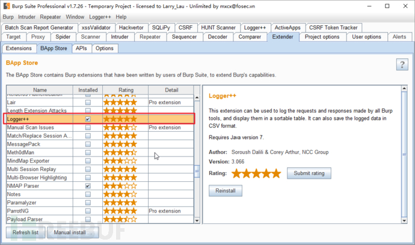Screen dimensions: 415x245
Task: Open the Window menu
Action: tap(75, 17)
